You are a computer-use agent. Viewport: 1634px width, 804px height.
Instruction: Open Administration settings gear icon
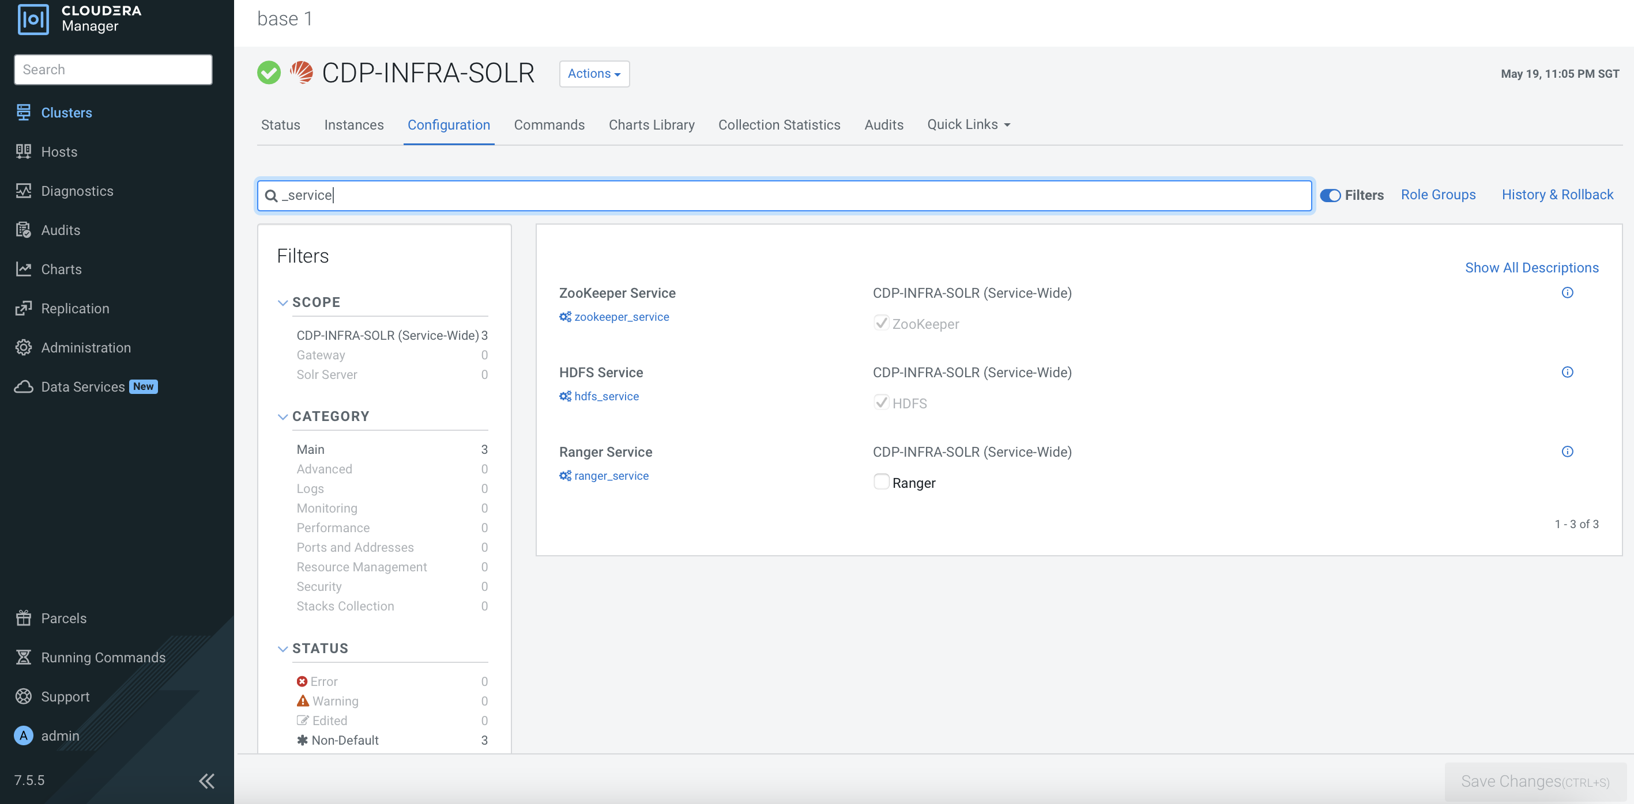click(x=24, y=347)
